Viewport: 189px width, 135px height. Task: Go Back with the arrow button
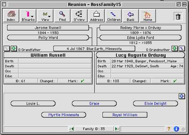coord(131,16)
